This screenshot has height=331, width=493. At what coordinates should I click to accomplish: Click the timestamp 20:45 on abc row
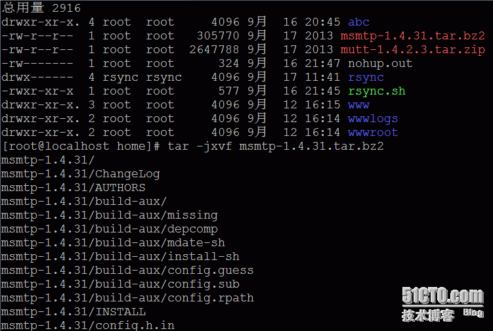(322, 22)
